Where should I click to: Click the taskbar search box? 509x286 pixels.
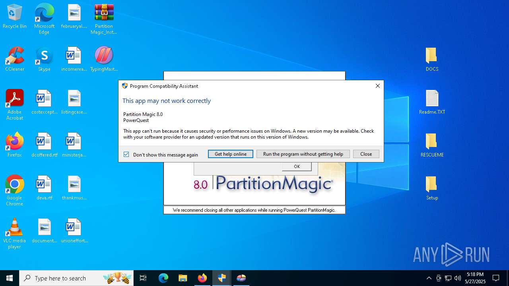(76, 278)
